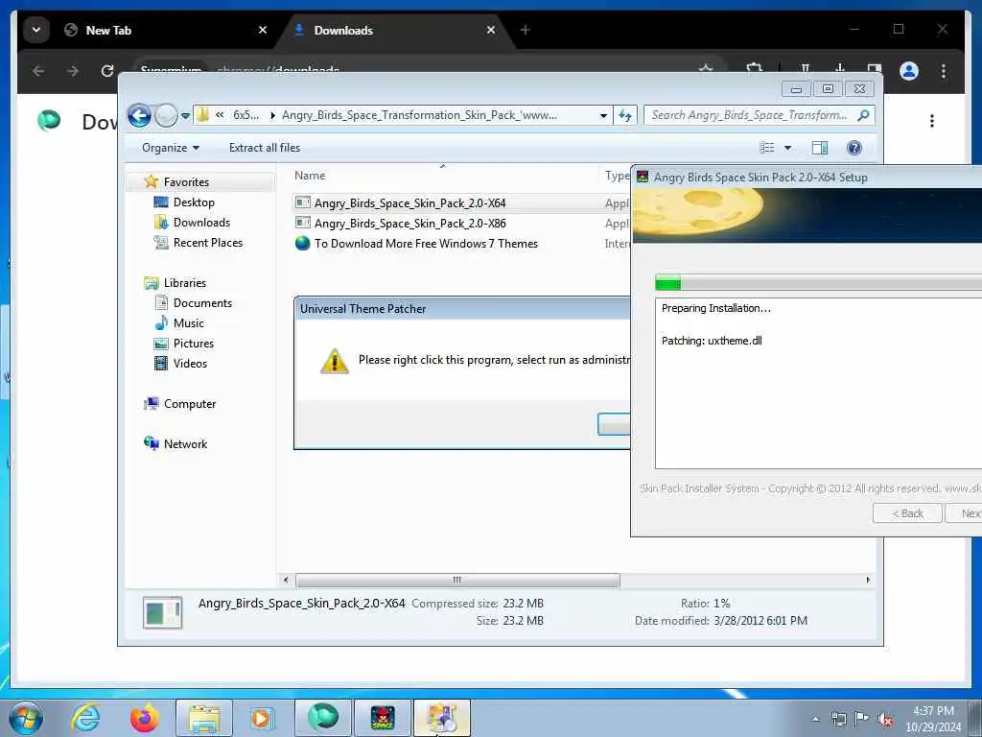
Task: Open Pictures library
Action: coord(193,344)
